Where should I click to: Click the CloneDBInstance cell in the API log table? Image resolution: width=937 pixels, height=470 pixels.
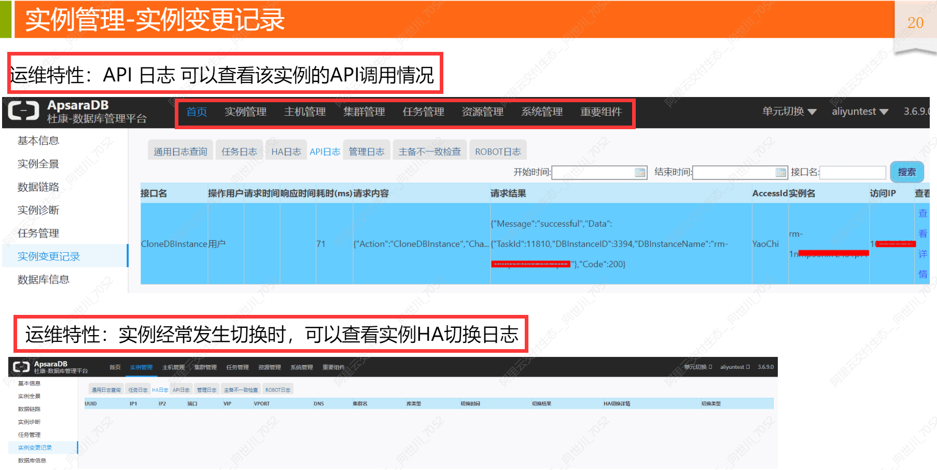pyautogui.click(x=174, y=243)
